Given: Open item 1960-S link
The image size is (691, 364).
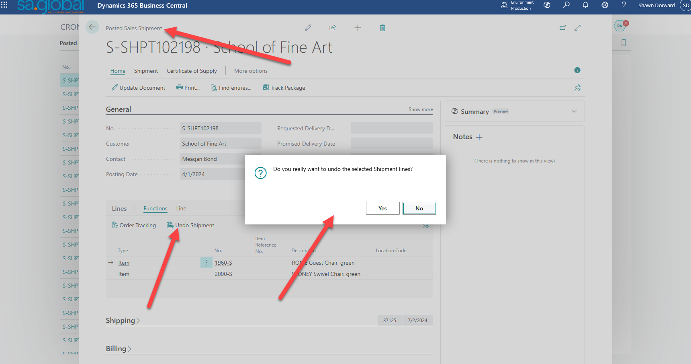Looking at the screenshot, I should click(x=223, y=262).
